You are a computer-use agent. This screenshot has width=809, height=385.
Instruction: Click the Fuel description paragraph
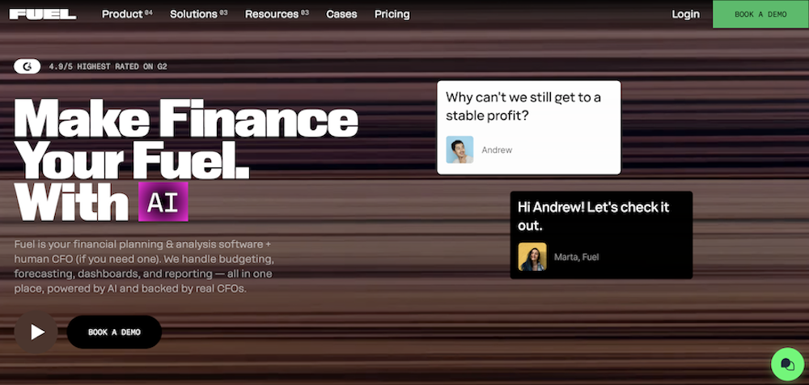[x=146, y=267]
